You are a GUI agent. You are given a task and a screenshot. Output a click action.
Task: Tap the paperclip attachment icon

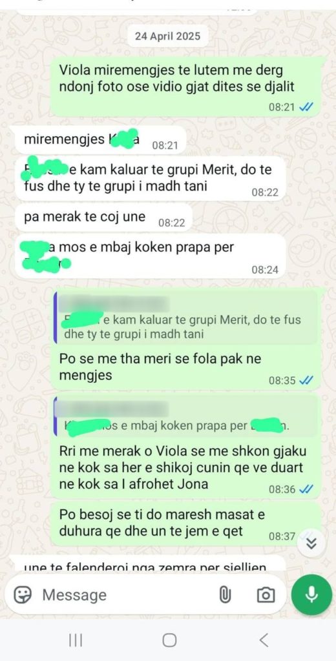click(225, 595)
